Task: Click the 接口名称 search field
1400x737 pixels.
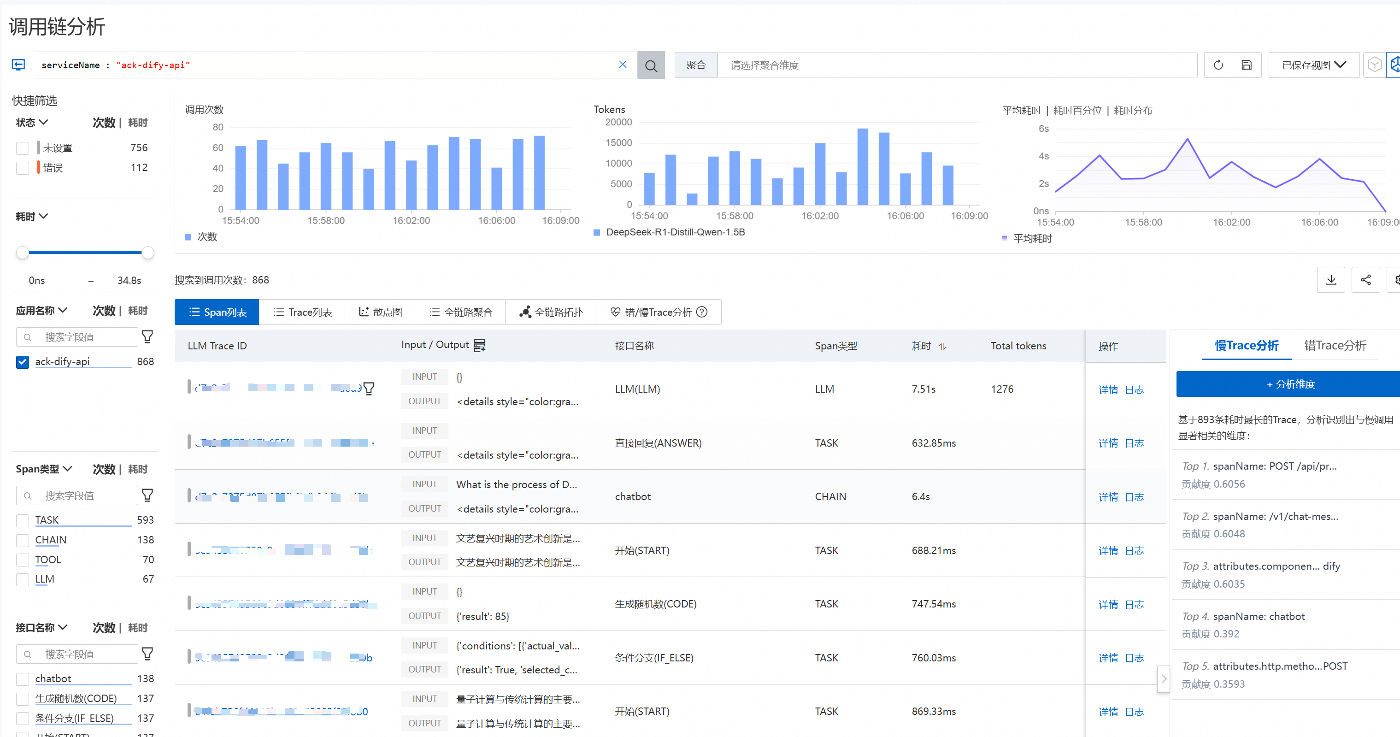Action: [x=76, y=654]
